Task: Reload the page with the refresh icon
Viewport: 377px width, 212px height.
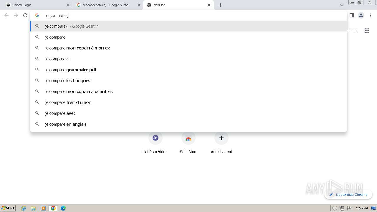Action: point(25,15)
